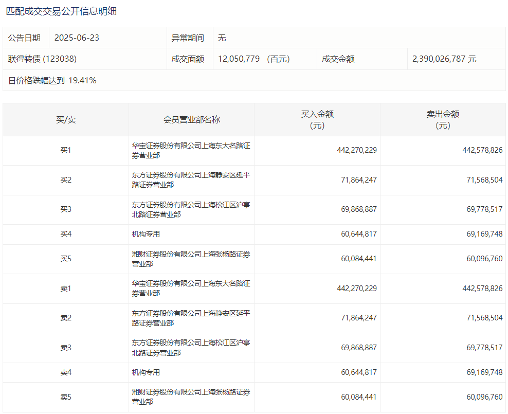The image size is (508, 414).
Task: Click the 成交金额 value 2,390,026,787 元
Action: pos(444,59)
